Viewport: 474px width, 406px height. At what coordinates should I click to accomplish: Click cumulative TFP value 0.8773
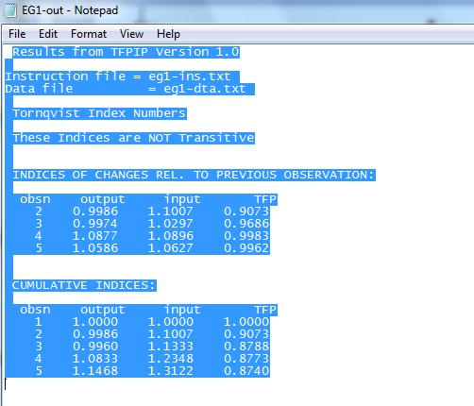pos(246,359)
